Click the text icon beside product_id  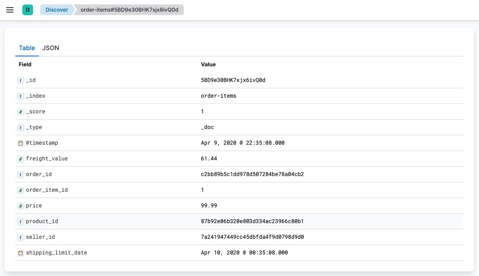coord(20,222)
